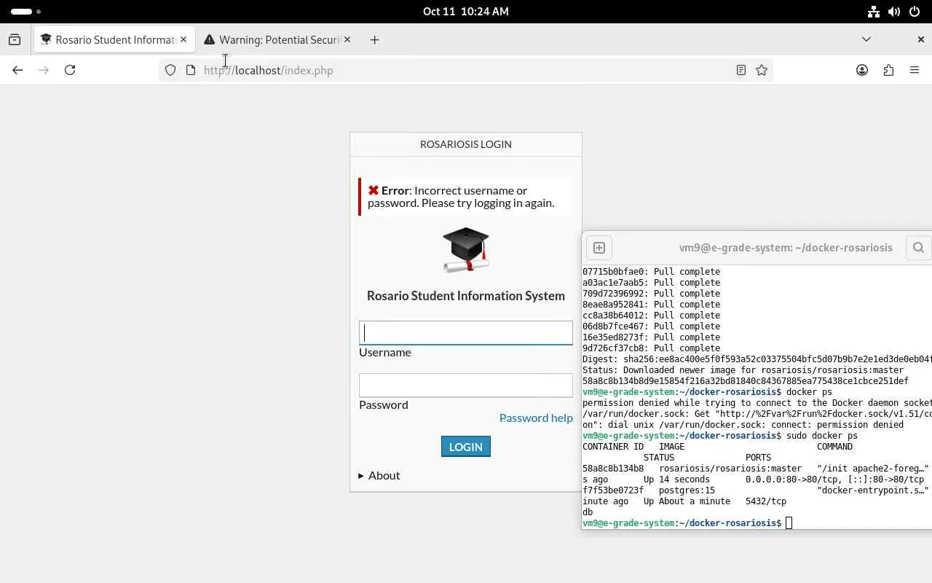Screen dimensions: 932x583
Task: Open the Firefox account icon
Action: coord(862,70)
